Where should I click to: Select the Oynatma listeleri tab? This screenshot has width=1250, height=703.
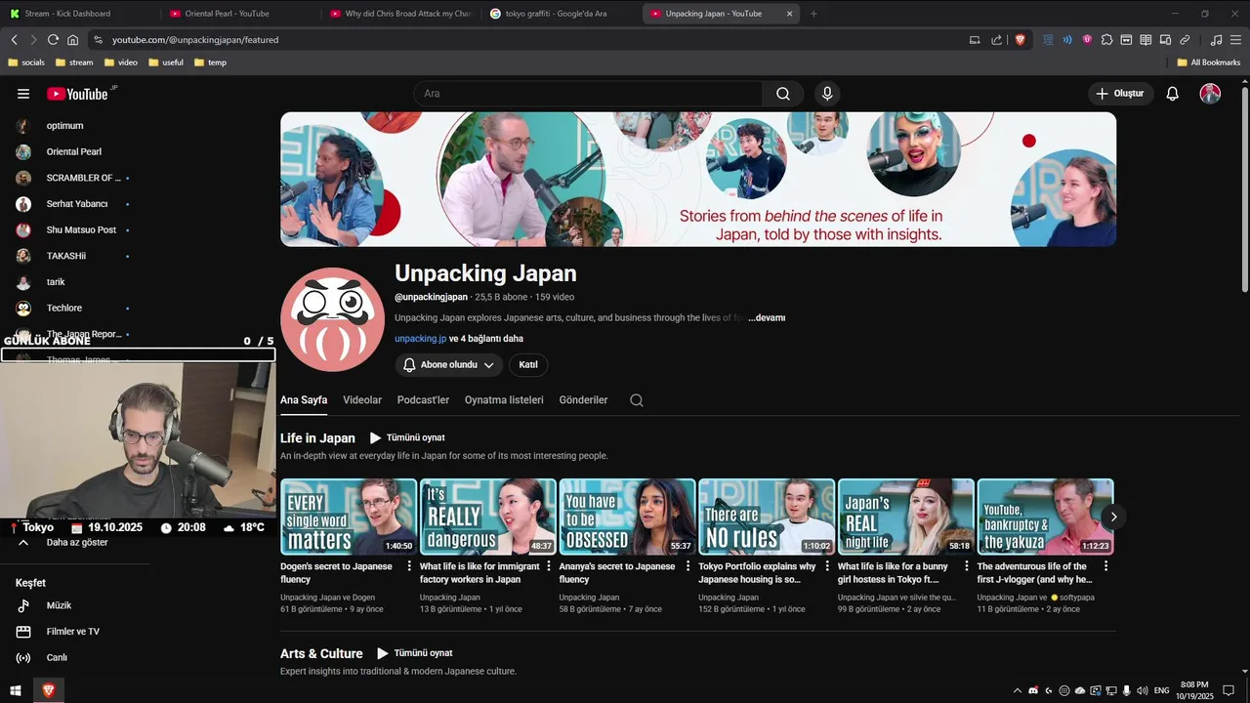click(x=504, y=400)
